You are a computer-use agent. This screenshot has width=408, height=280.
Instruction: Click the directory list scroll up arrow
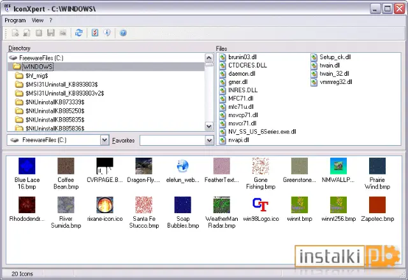[209, 58]
